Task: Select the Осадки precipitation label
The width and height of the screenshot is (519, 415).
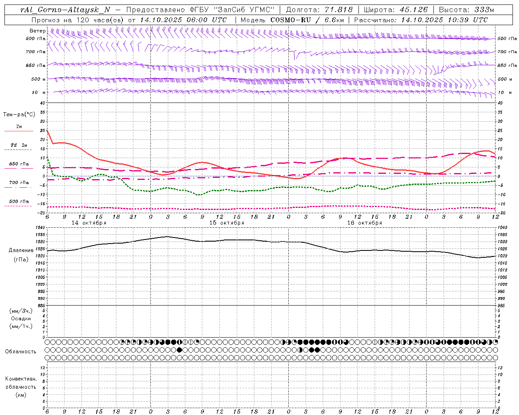Action: tap(21, 319)
